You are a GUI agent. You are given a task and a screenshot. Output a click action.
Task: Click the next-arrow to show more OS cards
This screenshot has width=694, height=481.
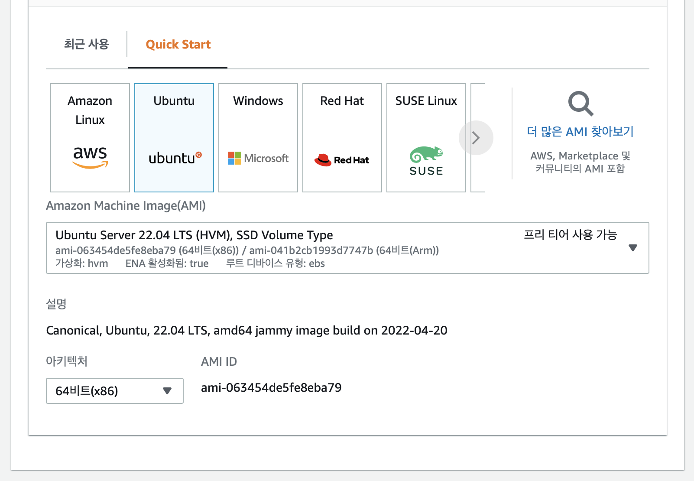(476, 138)
